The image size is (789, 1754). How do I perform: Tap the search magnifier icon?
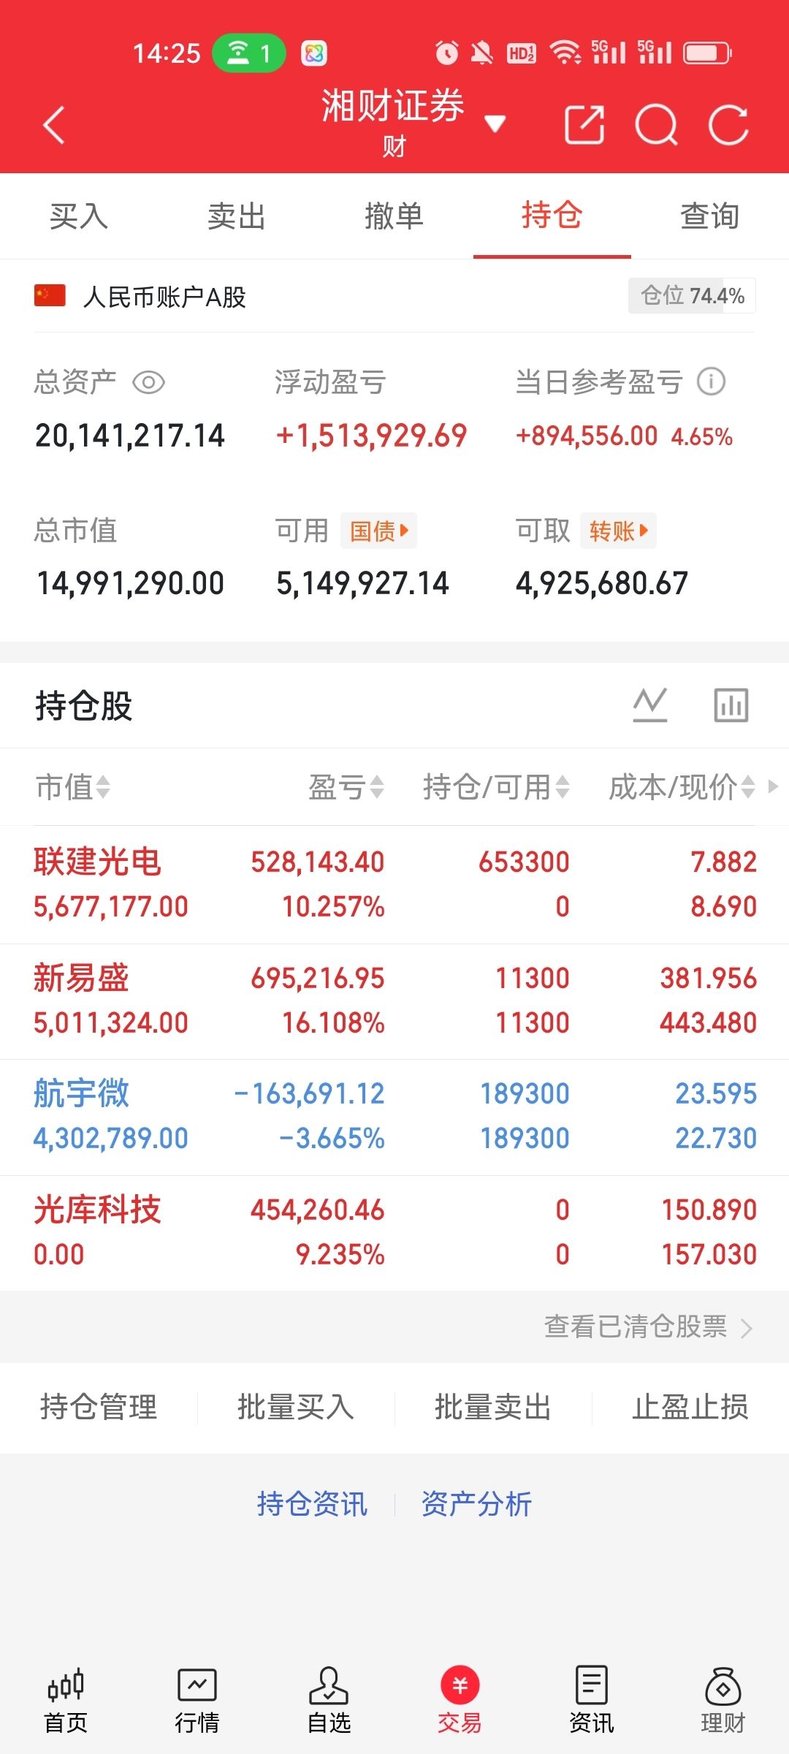[x=656, y=125]
